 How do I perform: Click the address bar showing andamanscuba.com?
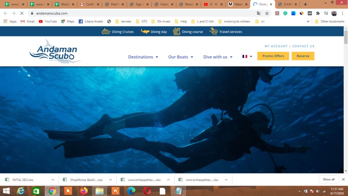142,13
